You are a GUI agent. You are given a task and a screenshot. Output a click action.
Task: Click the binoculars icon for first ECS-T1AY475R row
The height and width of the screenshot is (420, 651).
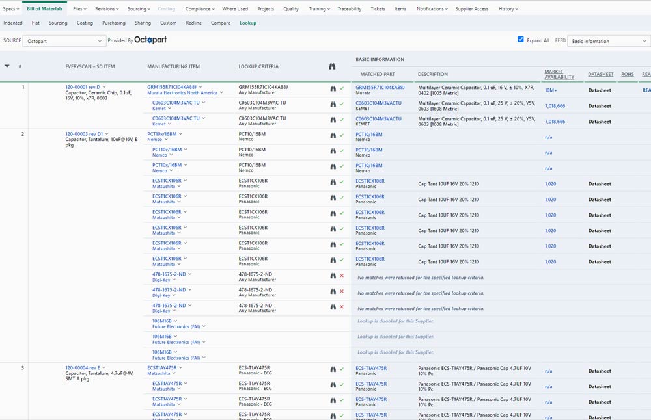pos(333,369)
